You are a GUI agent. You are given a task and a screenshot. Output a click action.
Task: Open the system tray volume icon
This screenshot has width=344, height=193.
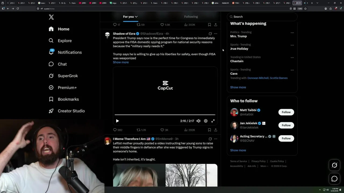coord(327,190)
